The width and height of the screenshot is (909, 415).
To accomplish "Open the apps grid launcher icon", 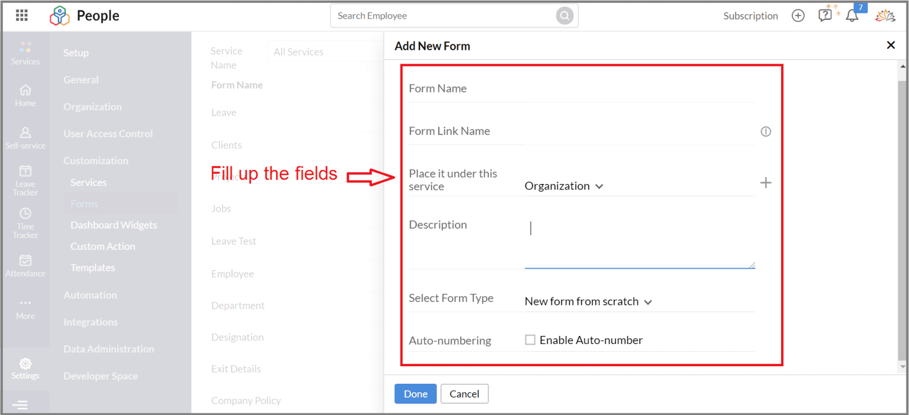I will (x=22, y=15).
